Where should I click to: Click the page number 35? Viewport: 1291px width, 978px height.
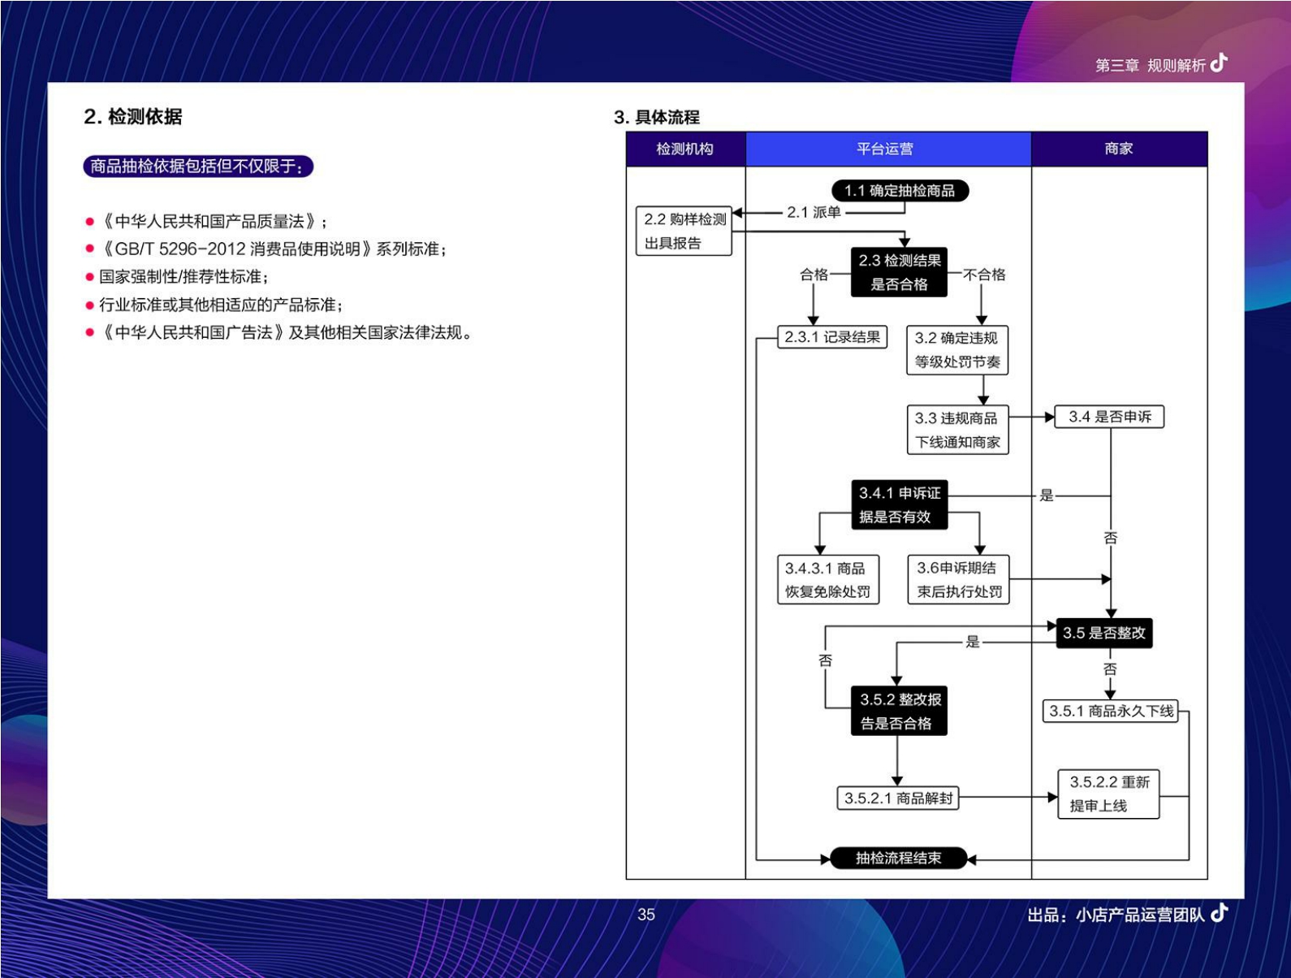click(645, 915)
